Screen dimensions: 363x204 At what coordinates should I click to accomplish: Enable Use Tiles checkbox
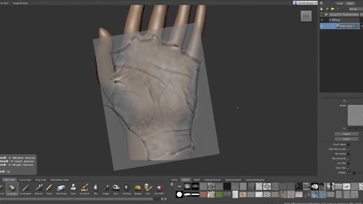(348, 163)
